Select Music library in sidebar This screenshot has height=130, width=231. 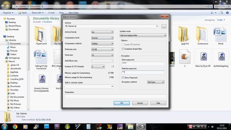(13, 47)
